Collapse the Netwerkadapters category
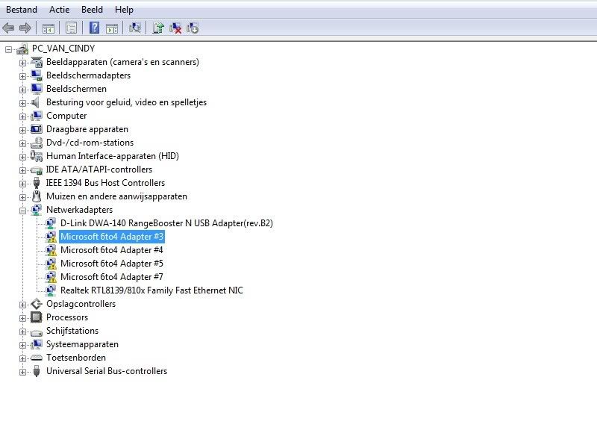The height and width of the screenshot is (448, 597). pyautogui.click(x=22, y=211)
